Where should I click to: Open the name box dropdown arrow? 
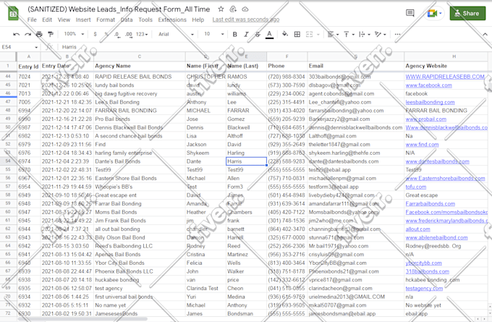[x=36, y=47]
